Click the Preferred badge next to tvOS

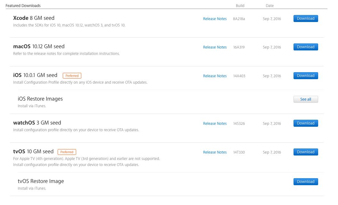tap(67, 152)
